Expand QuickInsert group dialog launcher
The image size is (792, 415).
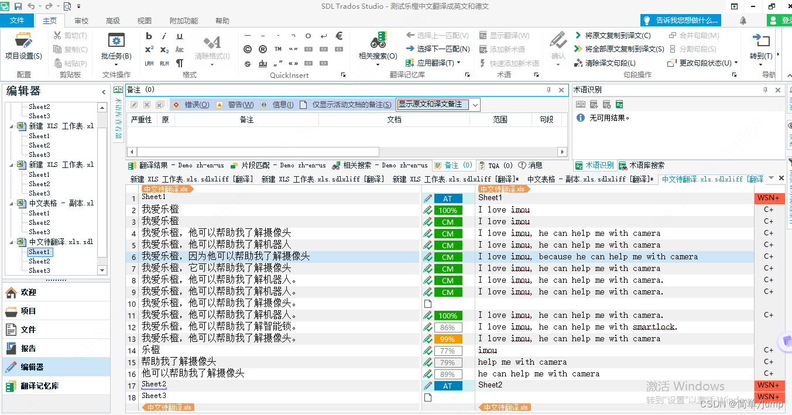pos(343,75)
